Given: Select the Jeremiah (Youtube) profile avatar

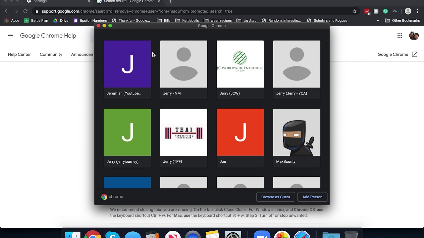Looking at the screenshot, I should pyautogui.click(x=127, y=64).
